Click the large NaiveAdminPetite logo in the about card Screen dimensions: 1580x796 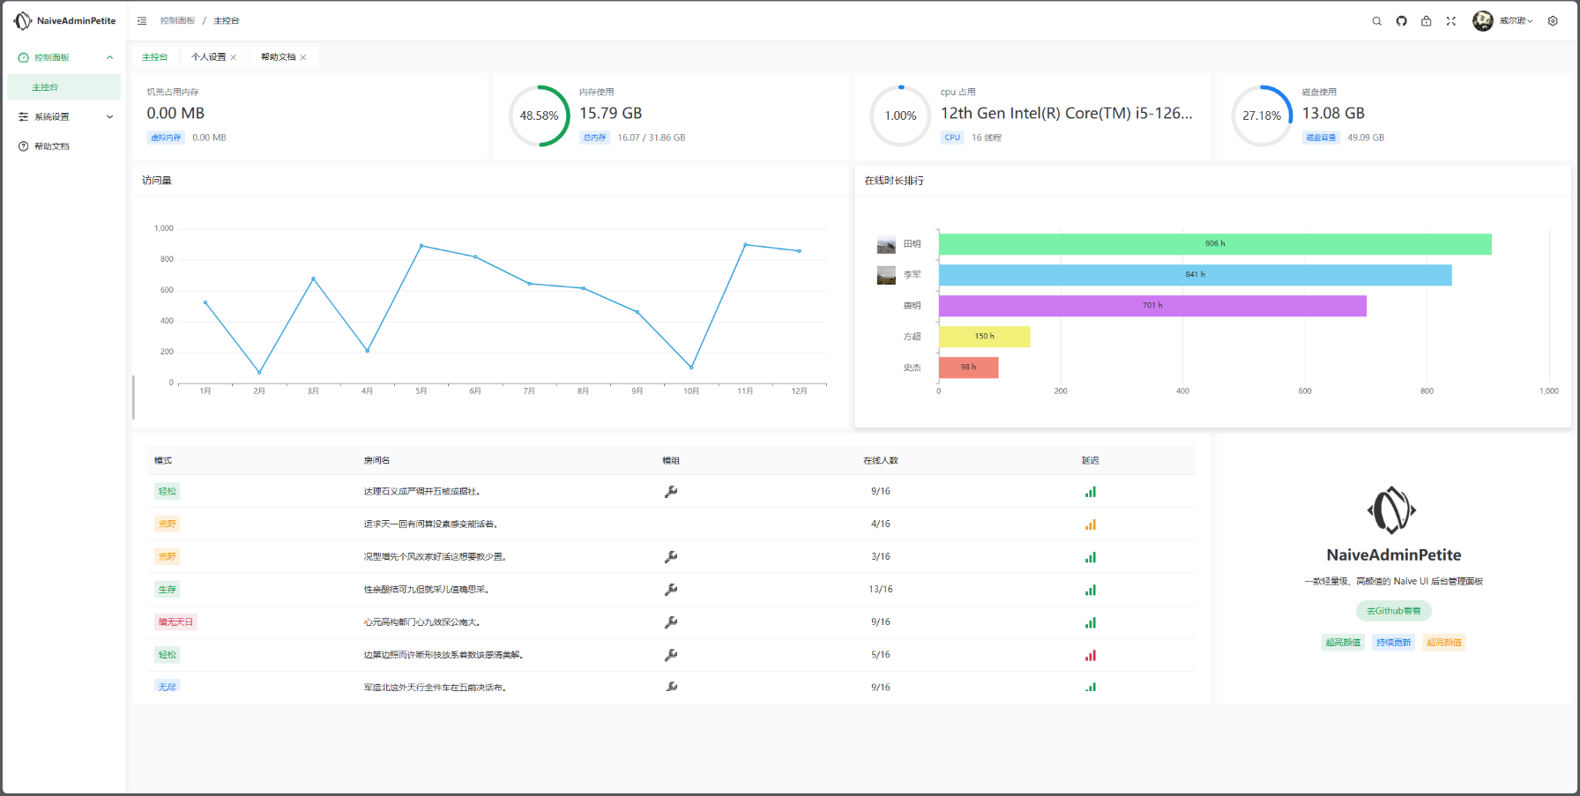pos(1391,510)
